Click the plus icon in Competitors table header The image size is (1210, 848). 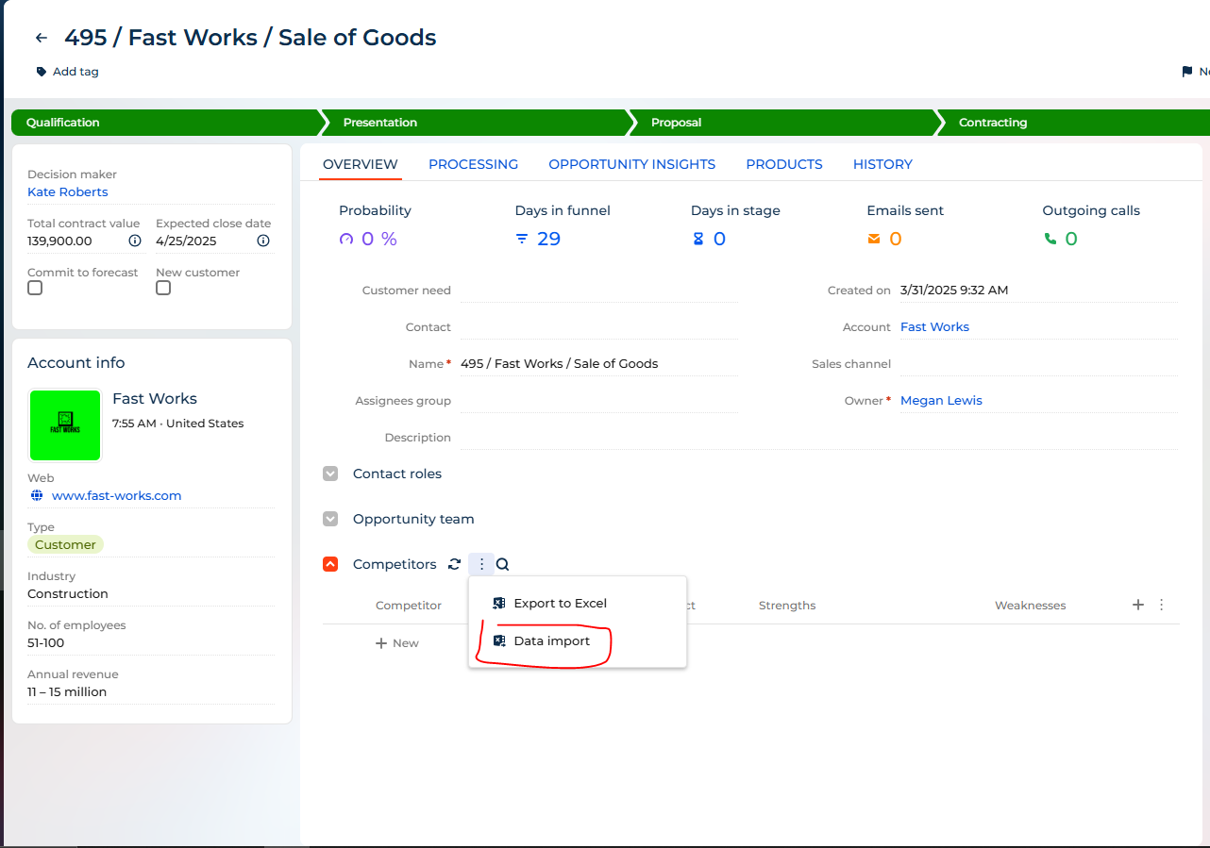[x=1138, y=605]
